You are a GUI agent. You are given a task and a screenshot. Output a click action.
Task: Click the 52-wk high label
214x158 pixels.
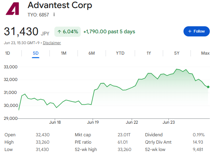tap(86, 150)
